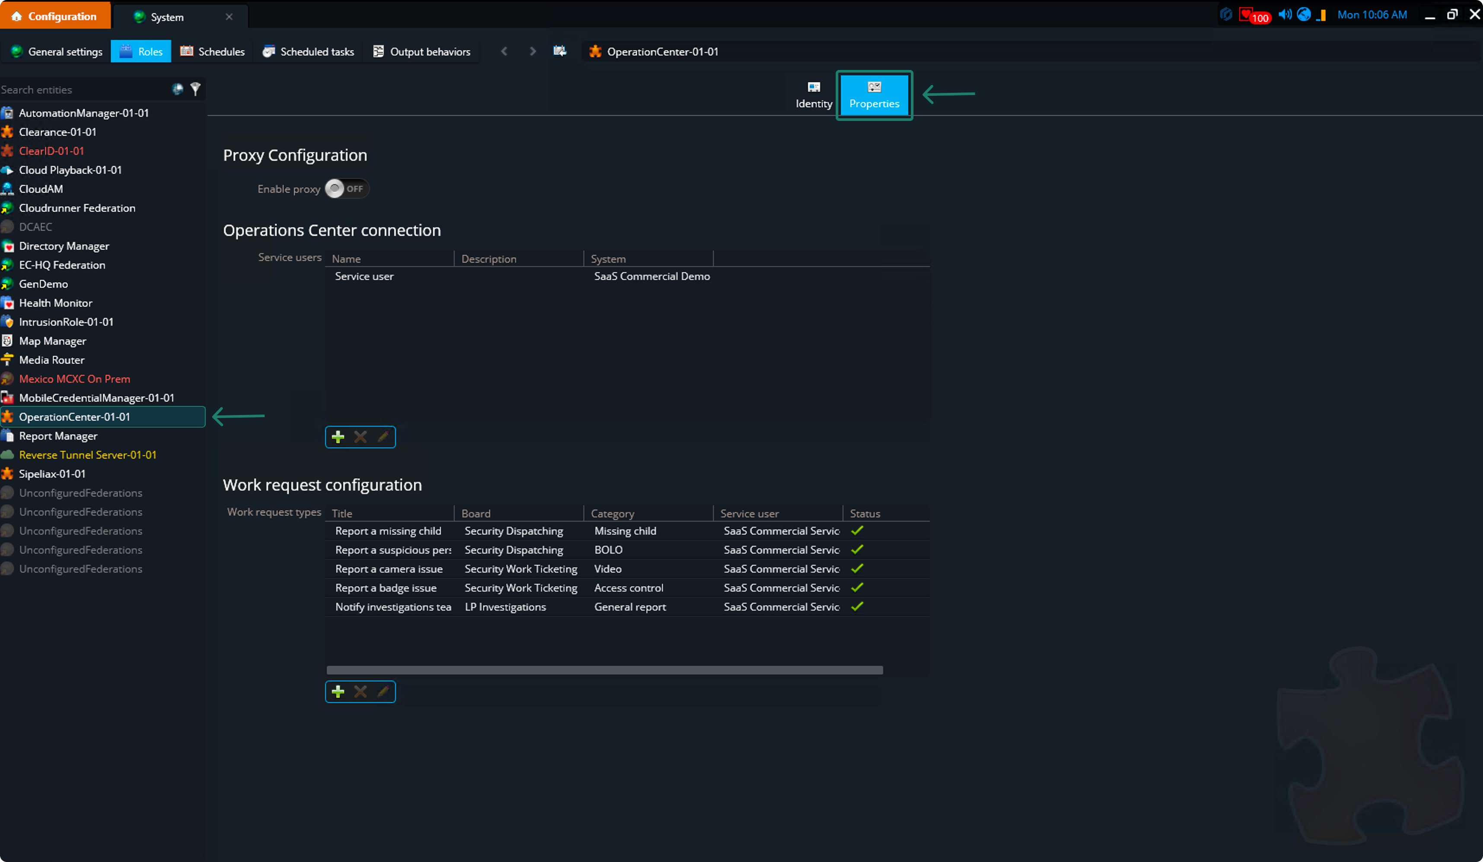The image size is (1483, 862).
Task: Click the Search entities field
Action: (83, 89)
